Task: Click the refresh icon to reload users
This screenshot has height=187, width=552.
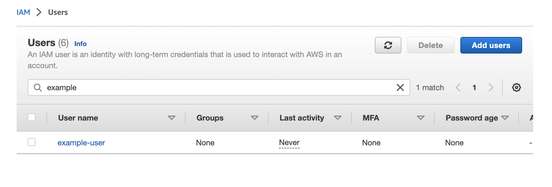Action: coord(388,45)
